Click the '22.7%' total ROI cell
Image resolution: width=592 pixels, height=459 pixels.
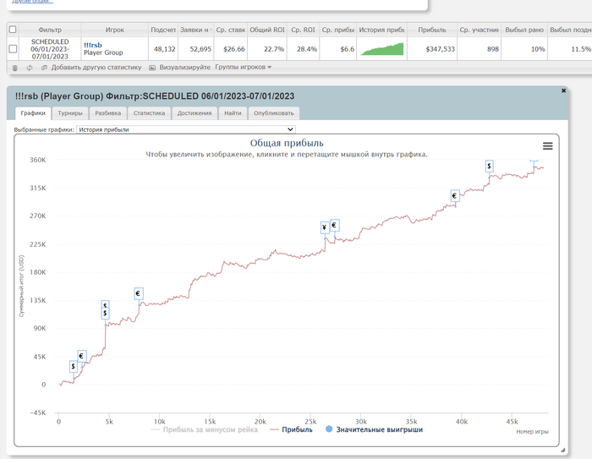click(x=267, y=49)
